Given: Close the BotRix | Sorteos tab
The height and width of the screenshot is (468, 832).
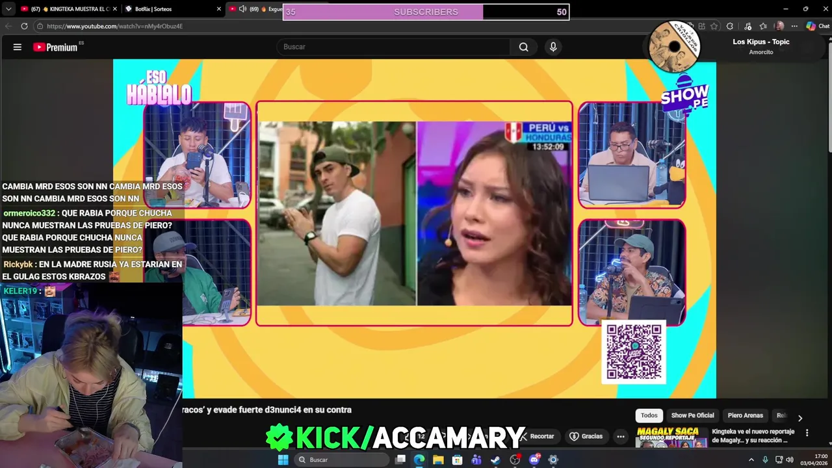Looking at the screenshot, I should coord(218,9).
